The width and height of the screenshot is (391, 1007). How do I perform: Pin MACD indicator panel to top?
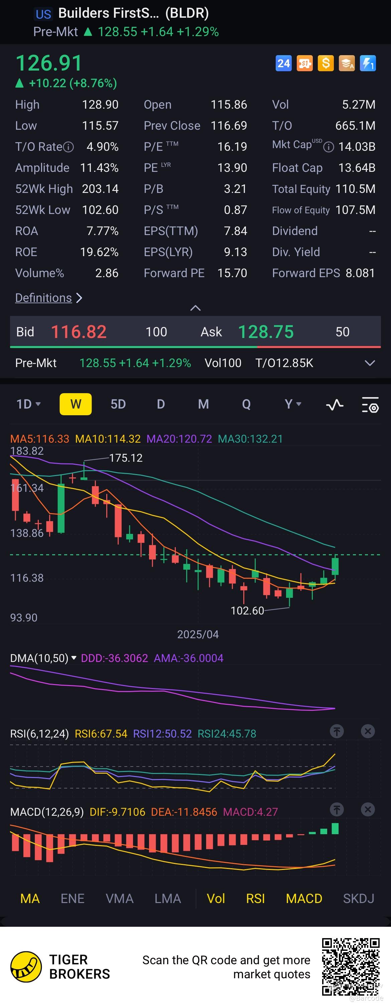coord(337,809)
